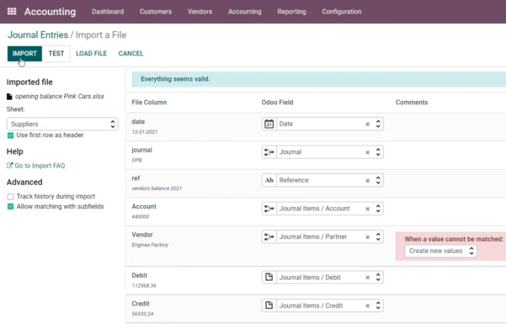Open the Suppliers sheet dropdown
The height and width of the screenshot is (328, 506).
coord(62,124)
